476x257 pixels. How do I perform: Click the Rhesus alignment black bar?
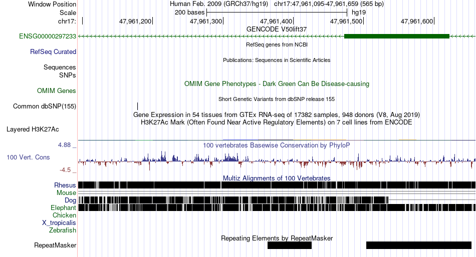(x=277, y=185)
